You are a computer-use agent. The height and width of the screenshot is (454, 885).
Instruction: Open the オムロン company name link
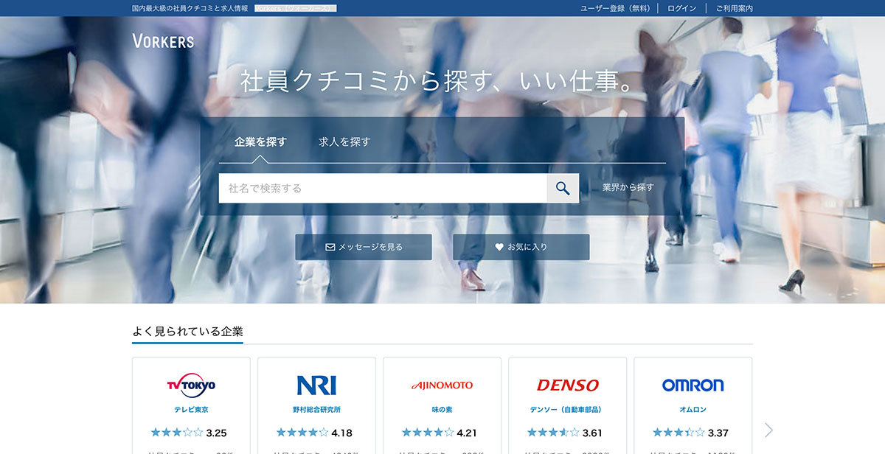693,409
